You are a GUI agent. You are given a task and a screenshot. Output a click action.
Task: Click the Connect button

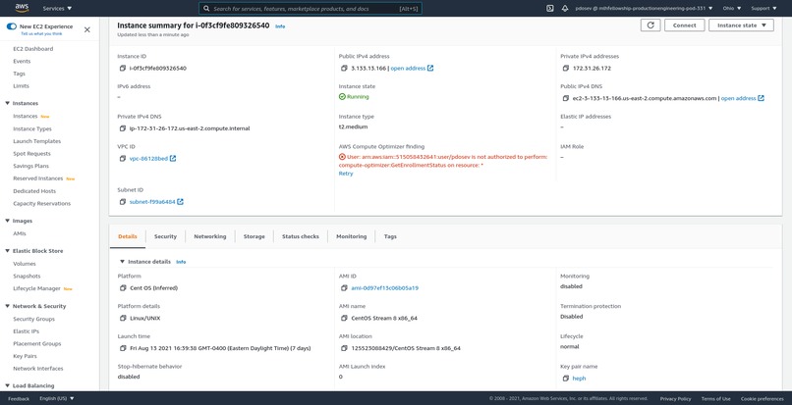[685, 25]
